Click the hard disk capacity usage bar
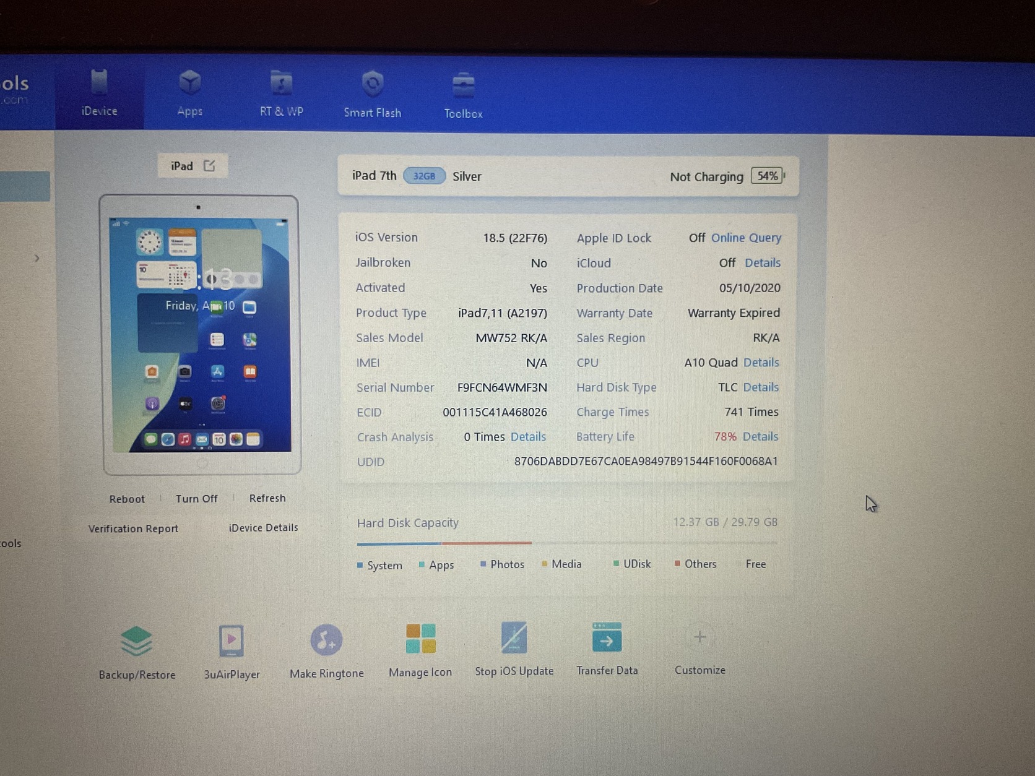 tap(567, 543)
